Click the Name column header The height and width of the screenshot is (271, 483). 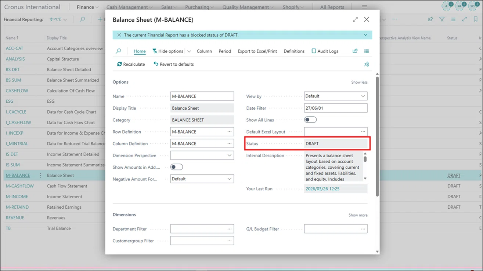(x=12, y=38)
